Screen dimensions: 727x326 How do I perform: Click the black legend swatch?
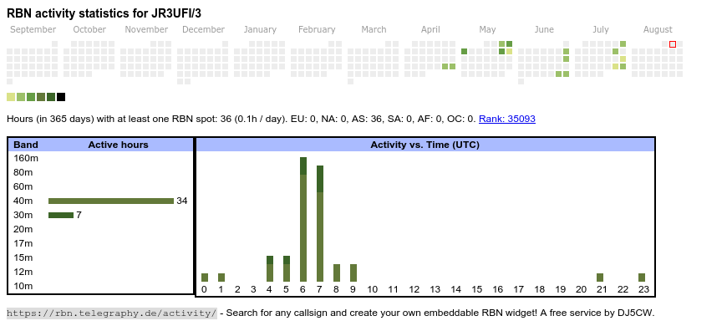click(61, 97)
